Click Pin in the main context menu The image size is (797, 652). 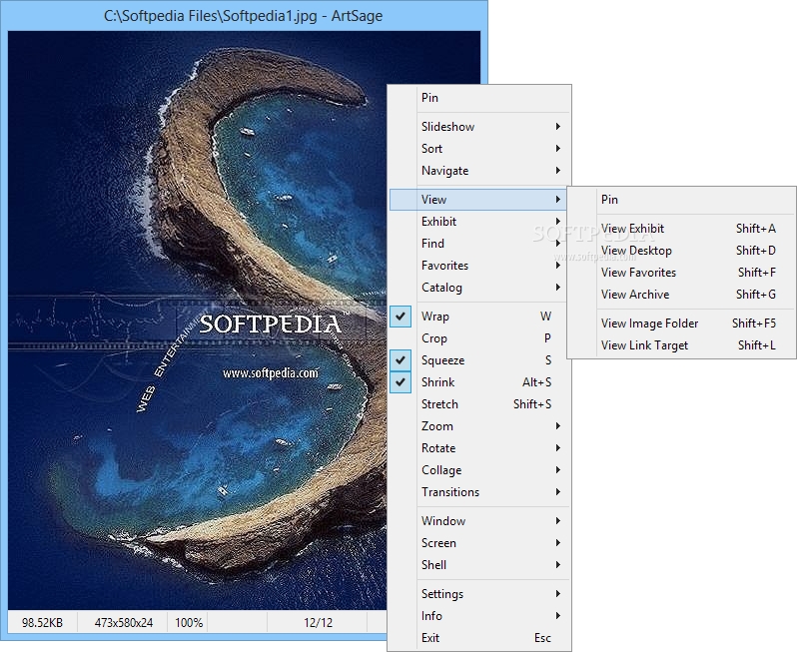[479, 98]
